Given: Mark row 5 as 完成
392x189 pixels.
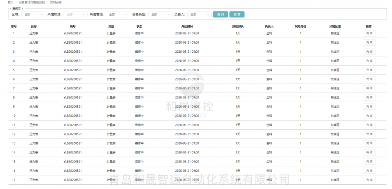Looking at the screenshot, I should click(369, 70).
